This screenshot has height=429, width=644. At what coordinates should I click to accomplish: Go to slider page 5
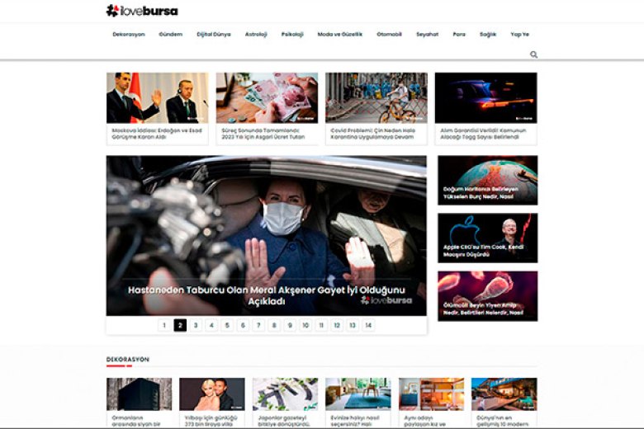click(x=227, y=325)
